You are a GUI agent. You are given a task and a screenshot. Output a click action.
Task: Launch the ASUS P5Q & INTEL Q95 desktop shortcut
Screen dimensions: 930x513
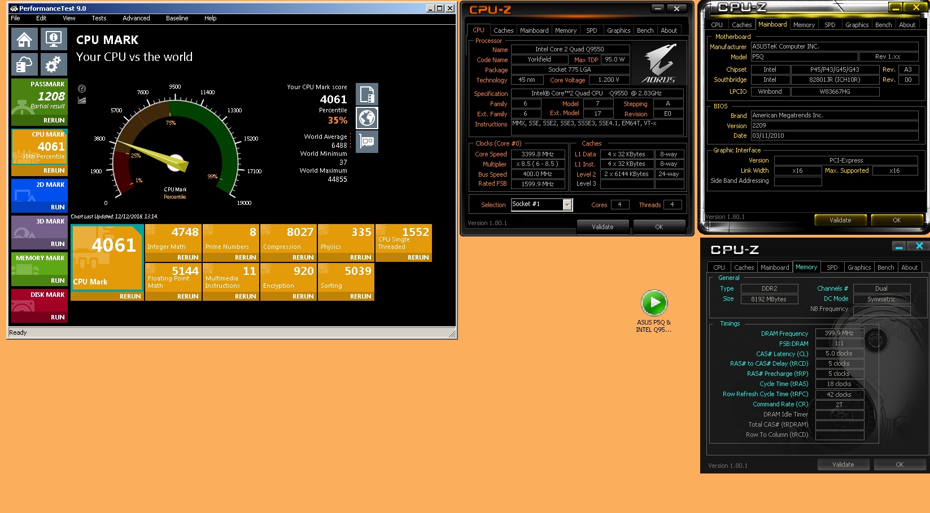coord(654,310)
